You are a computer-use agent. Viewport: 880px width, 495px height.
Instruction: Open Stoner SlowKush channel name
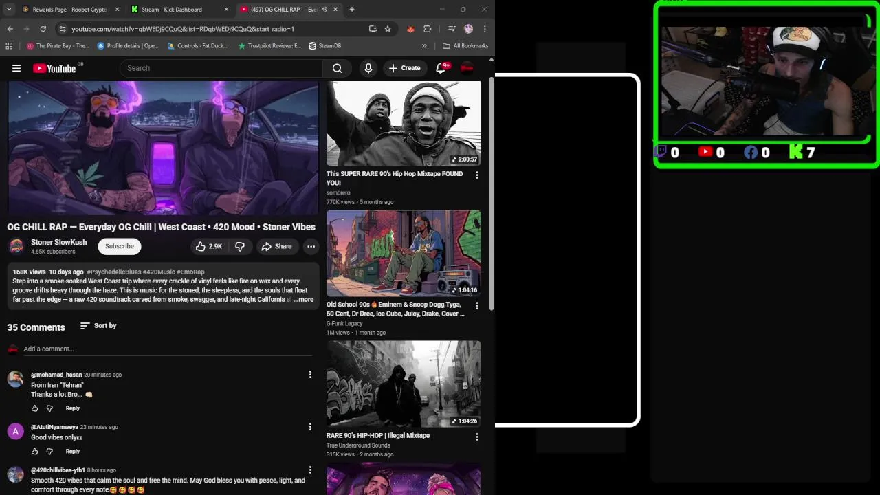click(x=59, y=242)
